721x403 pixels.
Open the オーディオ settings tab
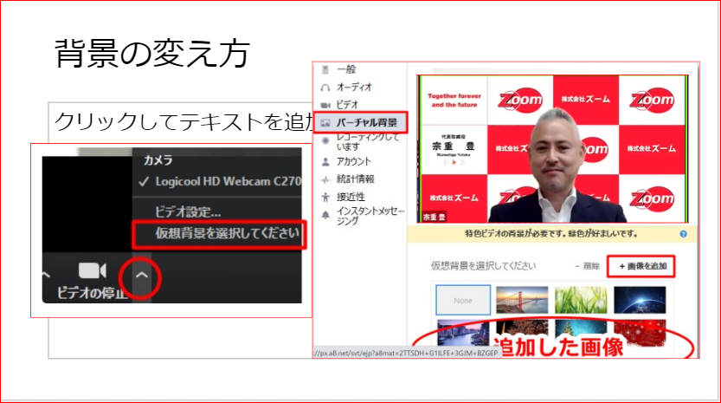pos(354,87)
